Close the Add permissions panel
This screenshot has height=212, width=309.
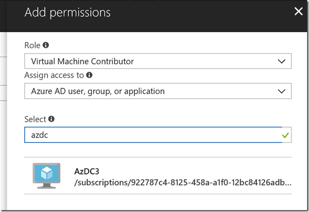(298, 12)
